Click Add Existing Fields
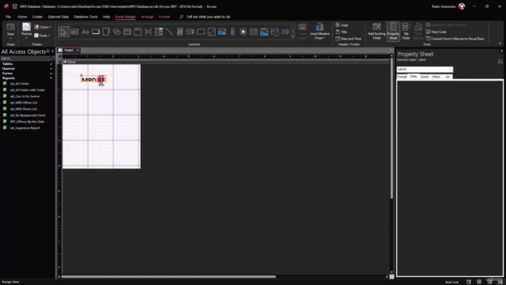Image resolution: width=506 pixels, height=285 pixels. tap(376, 32)
